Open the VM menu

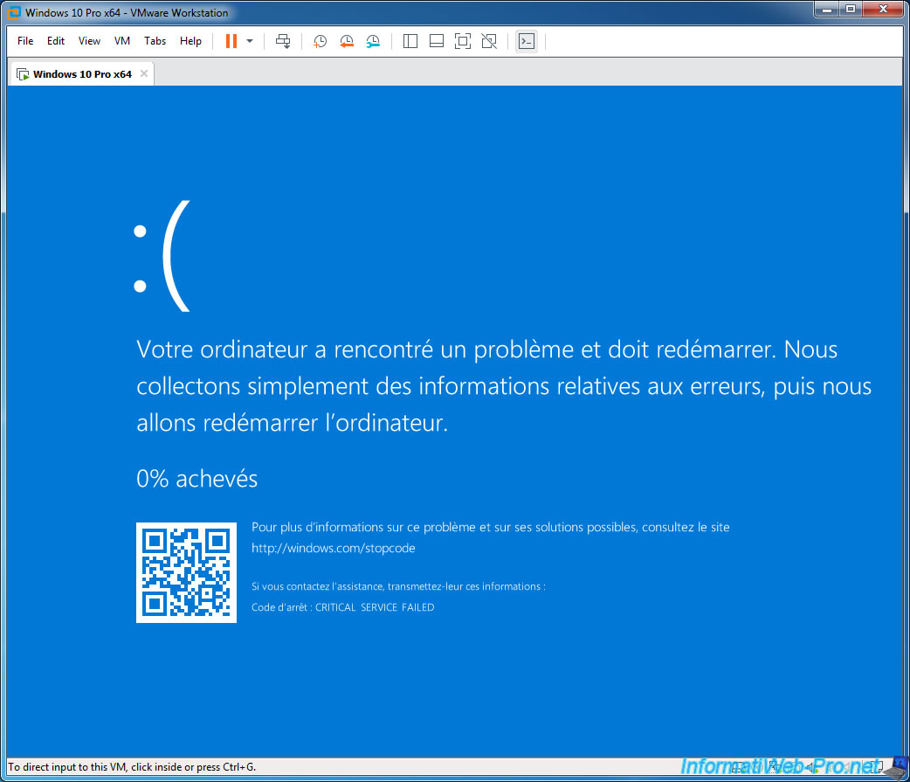tap(122, 41)
